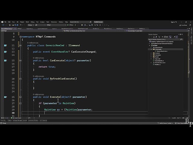Click Sync with Active Document icon

(163, 37)
